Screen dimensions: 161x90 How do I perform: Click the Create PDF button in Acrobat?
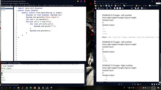coord(118,5)
